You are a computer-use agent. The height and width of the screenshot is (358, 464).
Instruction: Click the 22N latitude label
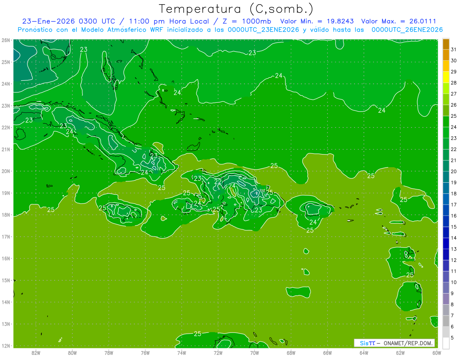(x=5, y=127)
